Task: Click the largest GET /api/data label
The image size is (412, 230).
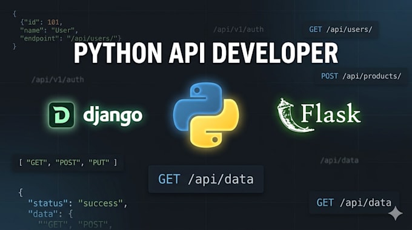Action: pyautogui.click(x=206, y=179)
